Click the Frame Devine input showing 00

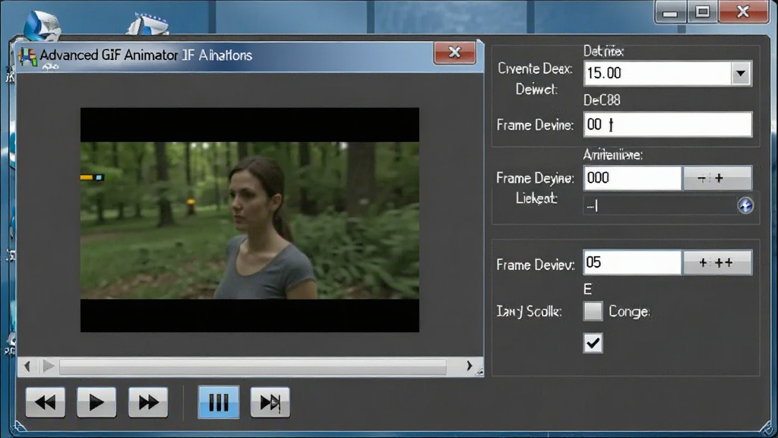pos(667,124)
